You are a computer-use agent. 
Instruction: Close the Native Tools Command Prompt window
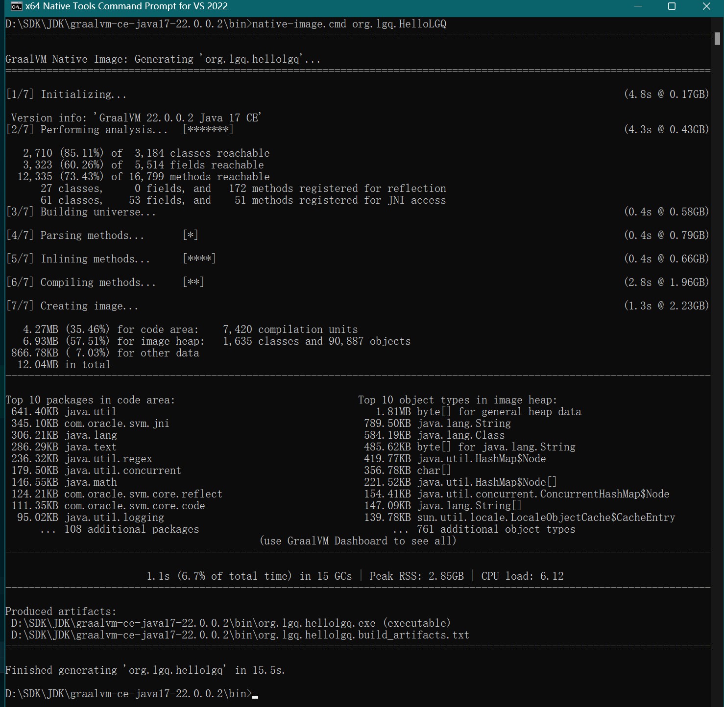[706, 6]
